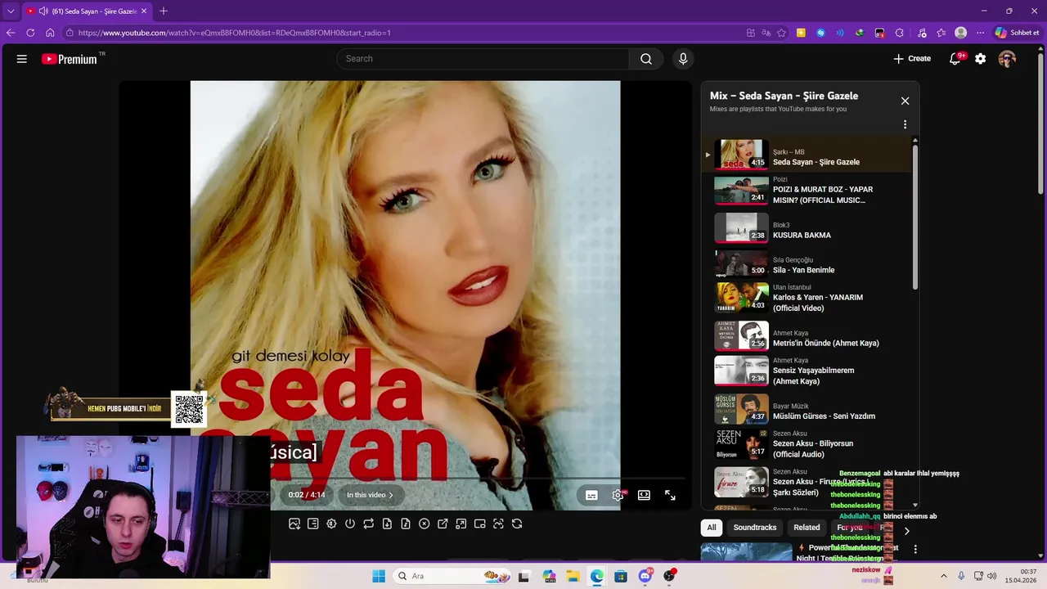Add page to browser favorites star
This screenshot has height=589, width=1047.
pyautogui.click(x=781, y=33)
